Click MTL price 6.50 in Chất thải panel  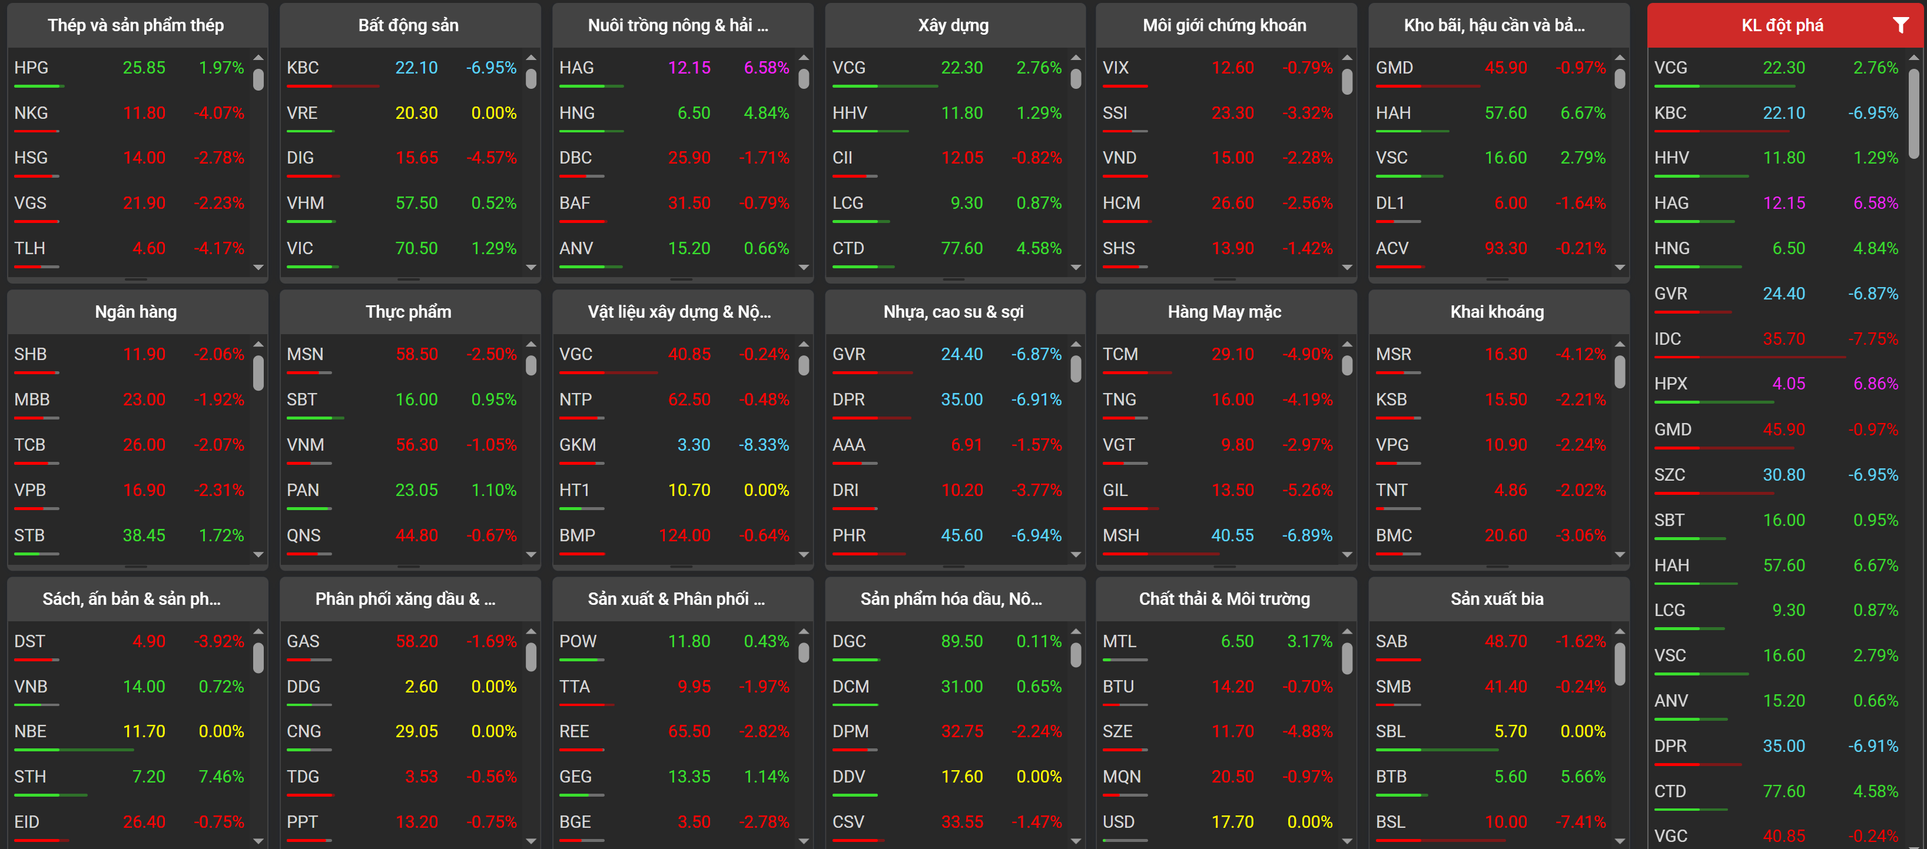pyautogui.click(x=1238, y=641)
